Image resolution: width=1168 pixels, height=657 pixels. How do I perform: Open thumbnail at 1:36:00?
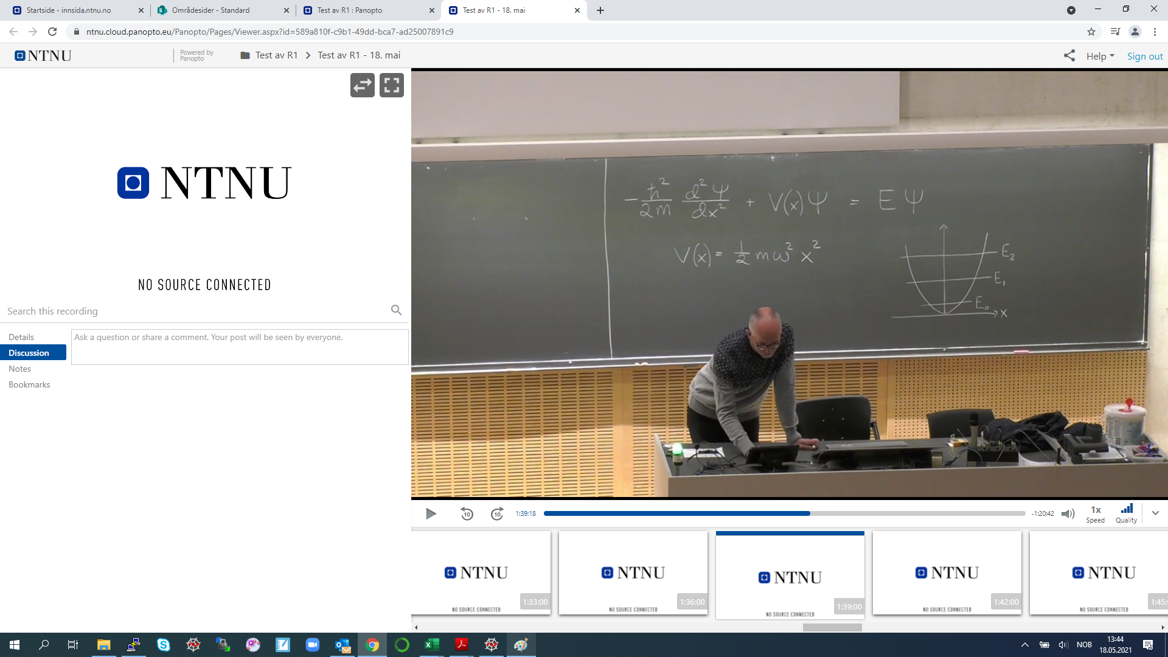tap(633, 573)
